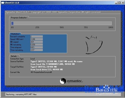Click the MB copied value field
The image size is (125, 98).
[x=36, y=42]
